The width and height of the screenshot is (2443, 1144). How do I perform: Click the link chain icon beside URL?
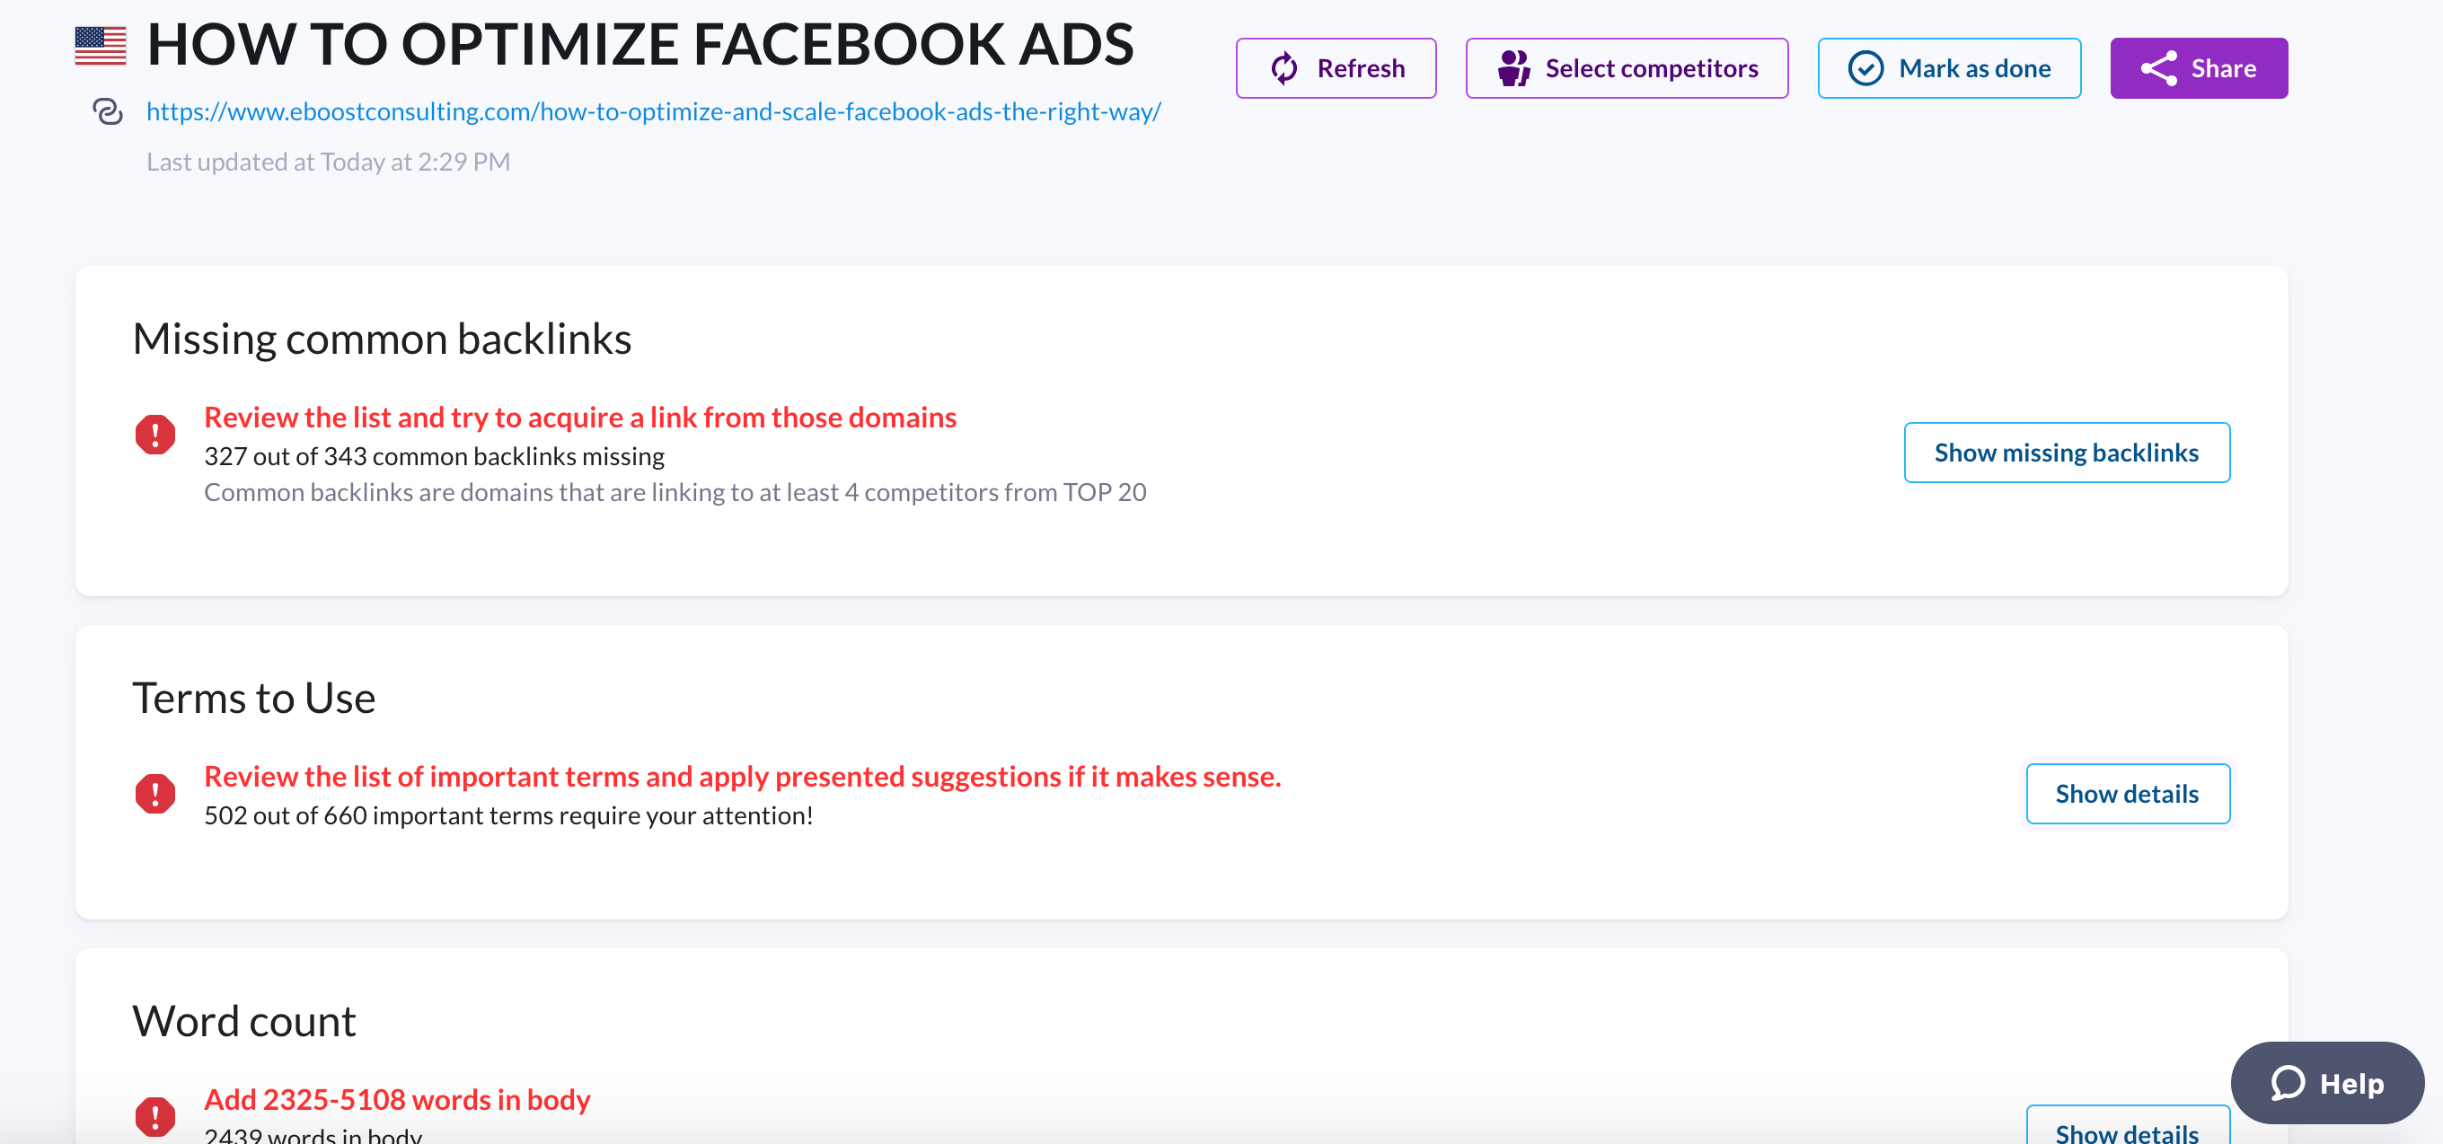[x=108, y=112]
